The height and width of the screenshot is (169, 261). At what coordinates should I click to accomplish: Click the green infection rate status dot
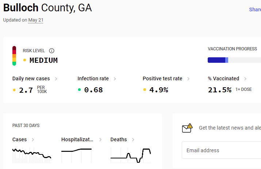[x=80, y=90]
